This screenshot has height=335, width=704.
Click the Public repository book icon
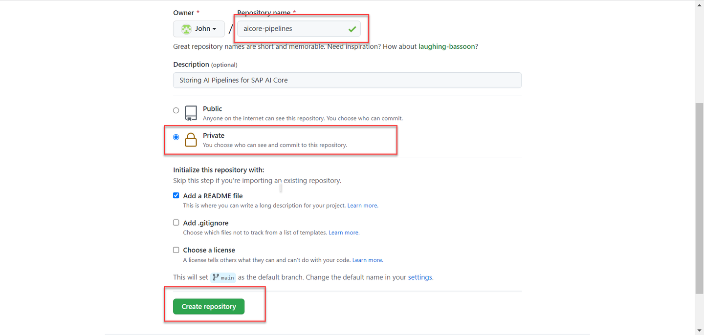(191, 113)
